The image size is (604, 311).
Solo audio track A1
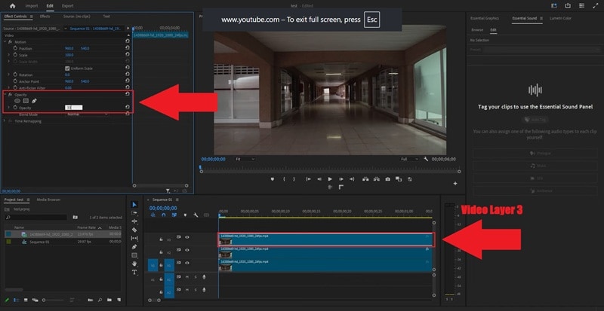196,277
